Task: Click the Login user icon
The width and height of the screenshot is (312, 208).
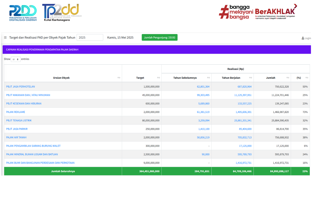Action: (x=303, y=38)
